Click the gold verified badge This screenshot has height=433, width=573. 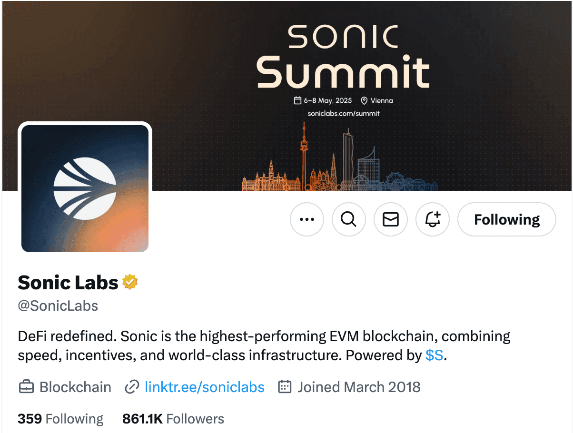click(130, 283)
